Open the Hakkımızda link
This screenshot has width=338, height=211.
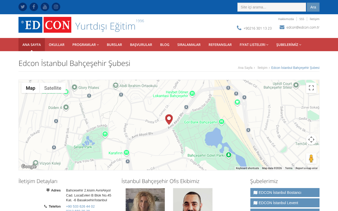click(286, 19)
